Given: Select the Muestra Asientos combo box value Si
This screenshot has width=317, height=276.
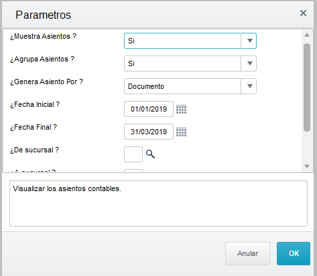Looking at the screenshot, I should tap(182, 41).
